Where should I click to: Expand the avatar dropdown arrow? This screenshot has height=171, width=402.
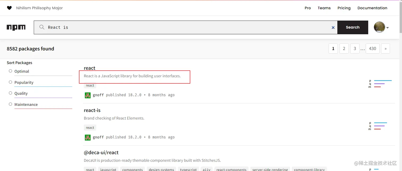pos(387,28)
